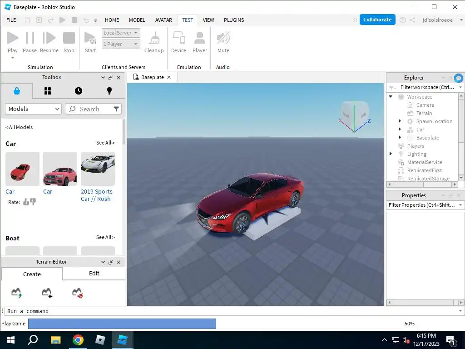Viewport: 465px width, 349px height.
Task: Click the Run a command bar
Action: pos(231,311)
